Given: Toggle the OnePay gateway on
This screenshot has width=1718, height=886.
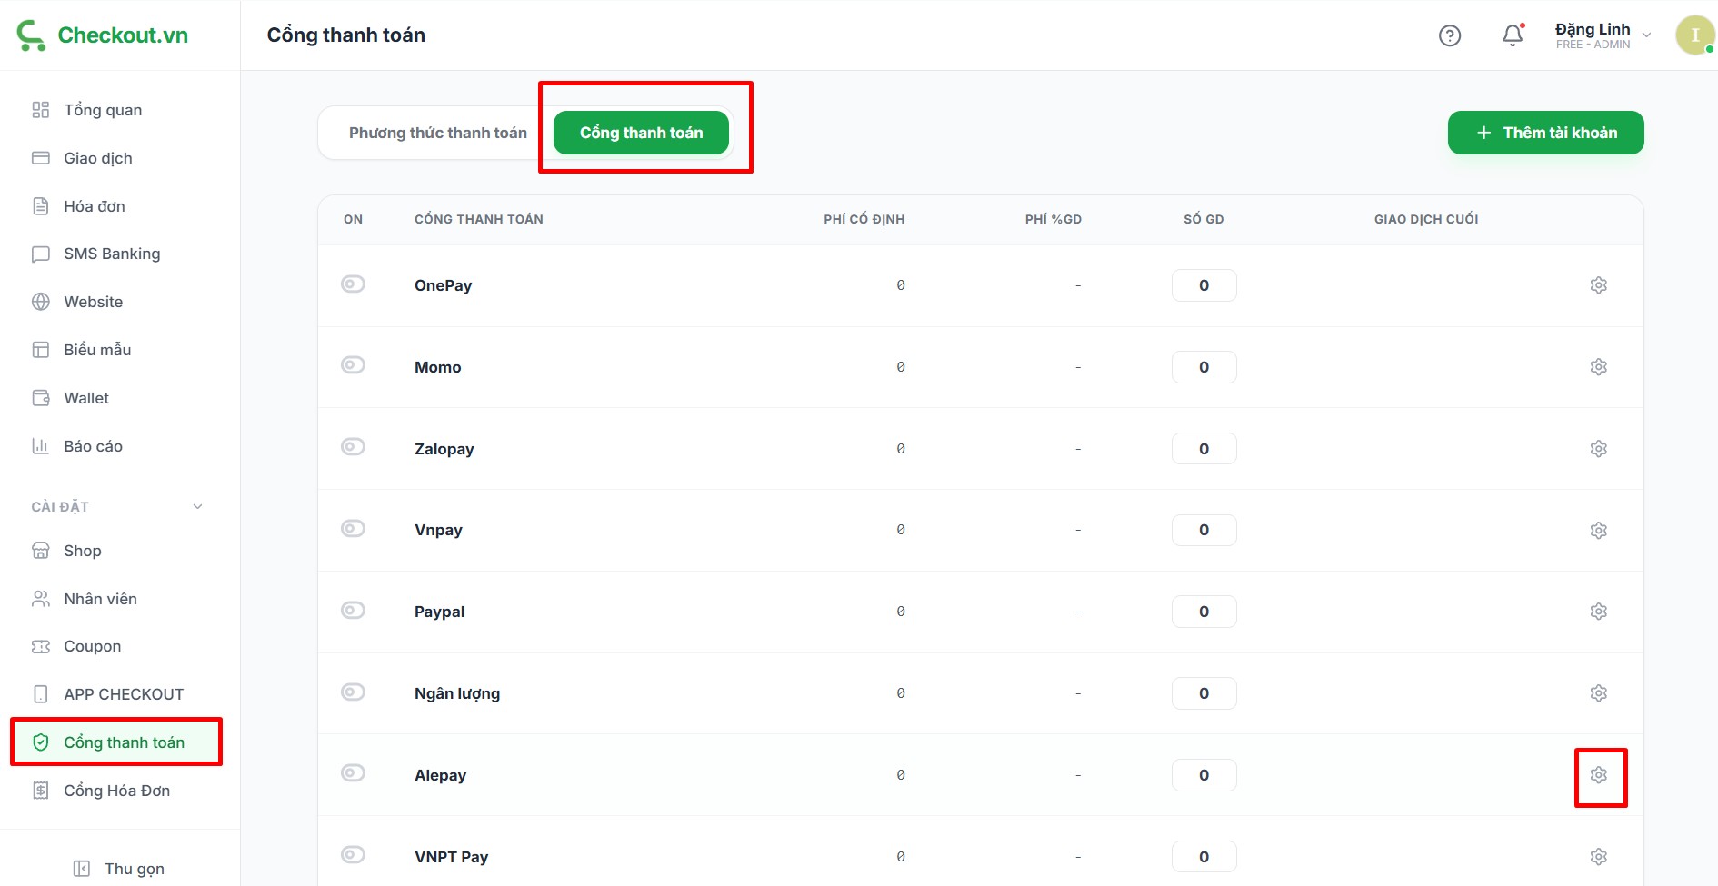Looking at the screenshot, I should 353,284.
